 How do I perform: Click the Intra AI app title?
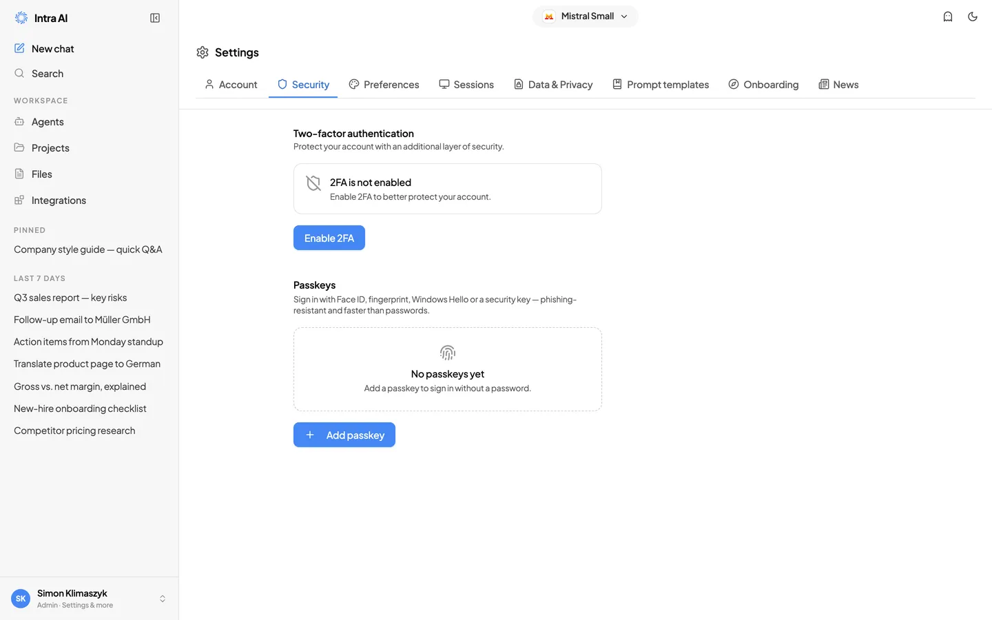[51, 18]
